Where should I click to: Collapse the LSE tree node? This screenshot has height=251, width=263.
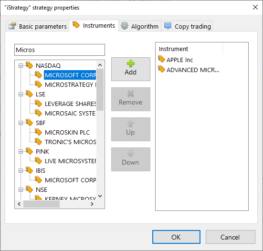click(x=21, y=94)
